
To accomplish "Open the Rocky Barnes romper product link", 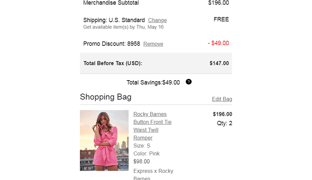I will [152, 126].
